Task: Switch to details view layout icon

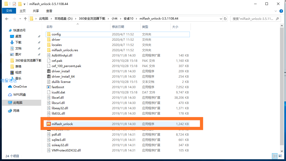Action: click(x=275, y=156)
